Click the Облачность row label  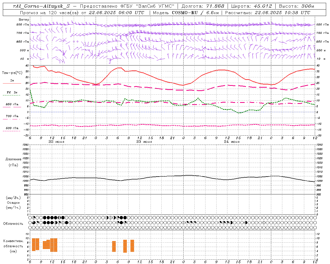tap(13, 224)
